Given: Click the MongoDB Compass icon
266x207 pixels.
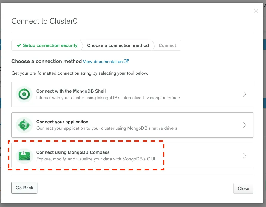Looking at the screenshot, I should 24,156.
